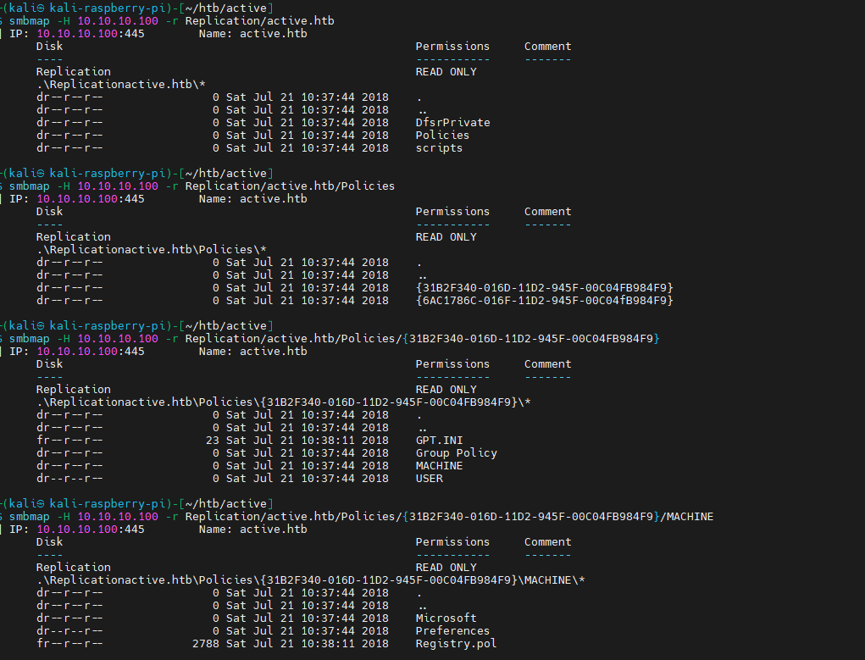Click the fr--r--r-- permissions on Registry.pol row

coord(69,643)
